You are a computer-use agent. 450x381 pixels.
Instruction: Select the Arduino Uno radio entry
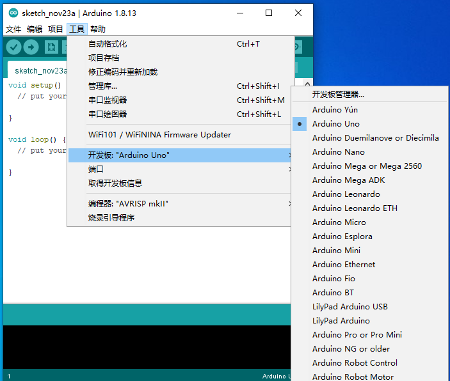pos(369,124)
